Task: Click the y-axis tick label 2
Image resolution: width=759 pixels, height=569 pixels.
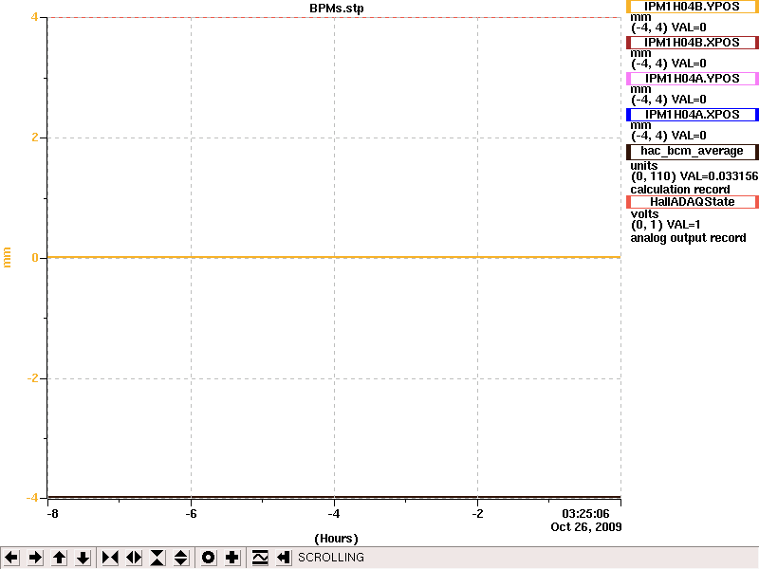Action: click(x=35, y=138)
